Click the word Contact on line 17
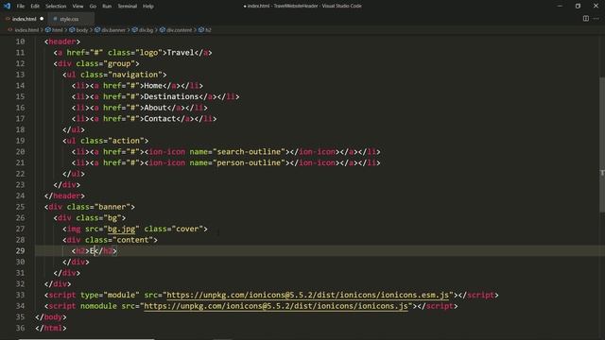 [160, 119]
